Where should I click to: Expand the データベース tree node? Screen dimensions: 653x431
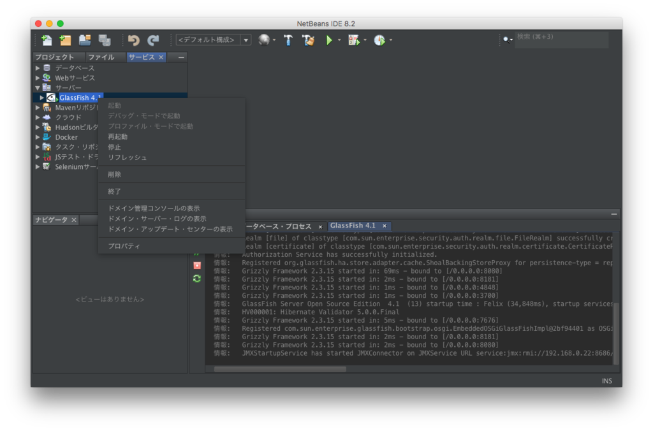click(38, 68)
